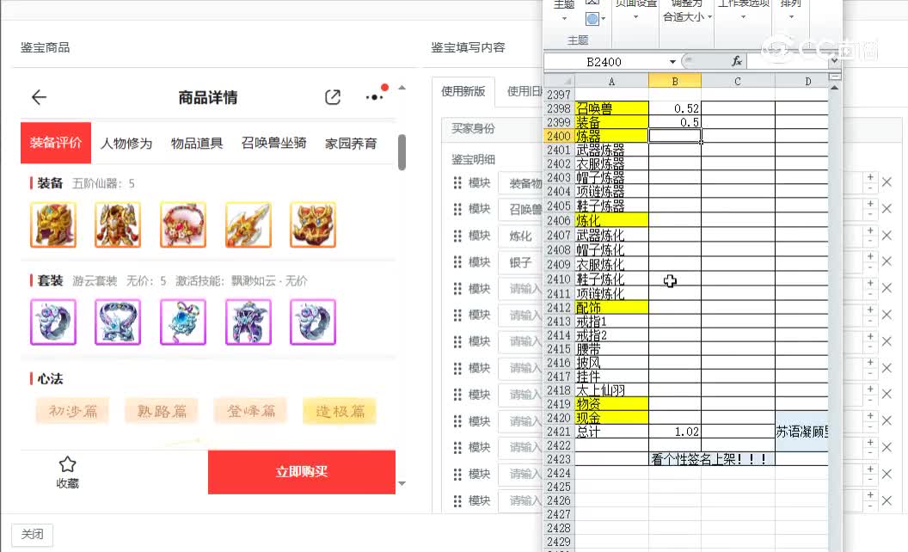The height and width of the screenshot is (552, 908).
Task: Click the Insert Function fx icon
Action: point(738,61)
